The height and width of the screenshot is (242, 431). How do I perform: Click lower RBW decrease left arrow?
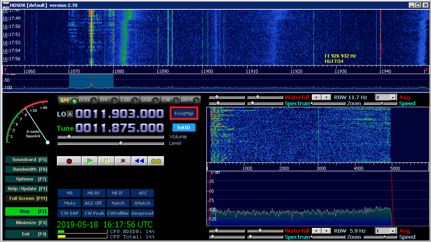pos(317,231)
